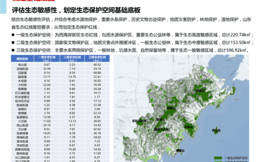
Task: Select the 红石崖街道 row name cell
Action: (23, 93)
